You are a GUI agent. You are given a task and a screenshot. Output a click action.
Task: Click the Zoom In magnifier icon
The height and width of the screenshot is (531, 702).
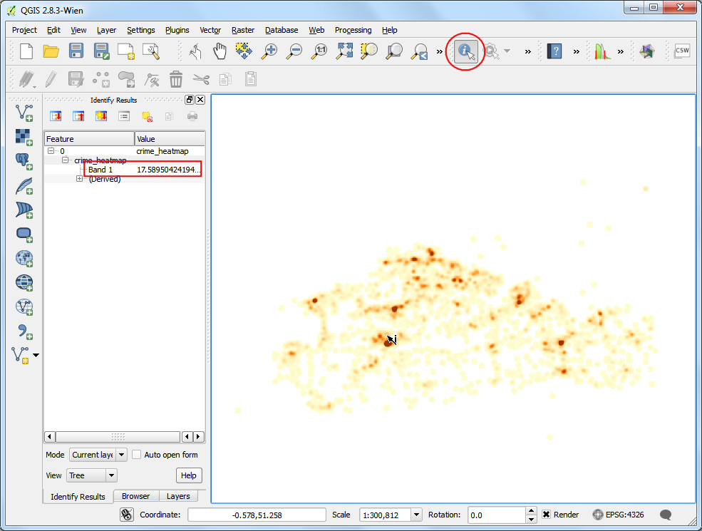[x=269, y=51]
